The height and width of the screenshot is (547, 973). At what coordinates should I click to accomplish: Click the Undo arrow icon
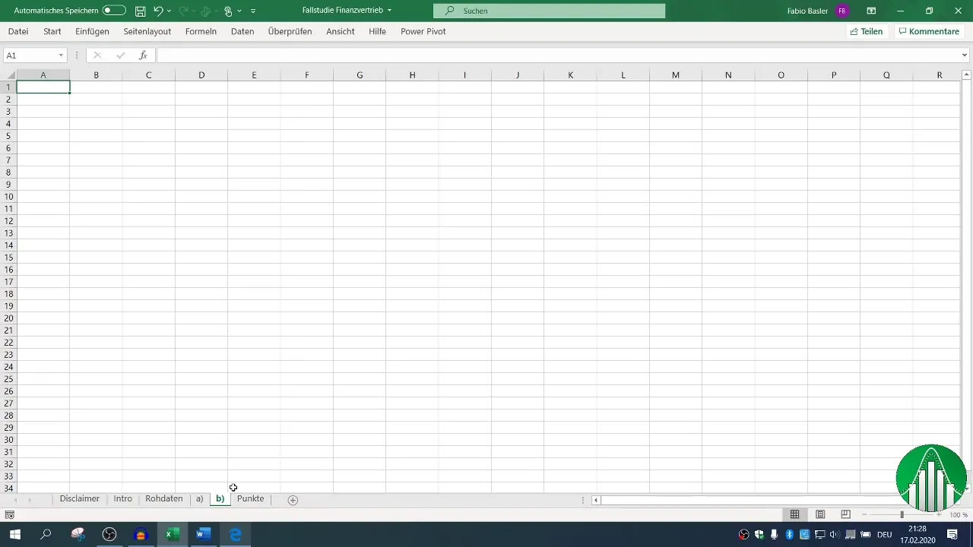click(158, 11)
